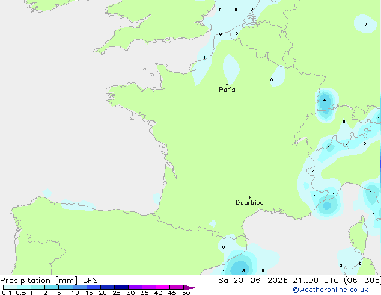This screenshot has width=381, height=295.
Task: Click the precipitation value 2 on the map
Action: tap(370, 191)
